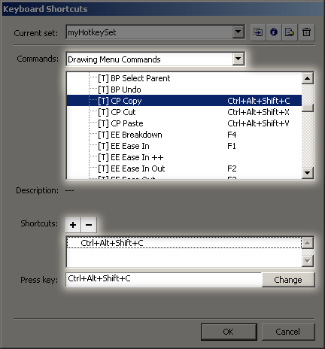Delete the current set with trash icon
The height and width of the screenshot is (349, 325).
(x=306, y=32)
